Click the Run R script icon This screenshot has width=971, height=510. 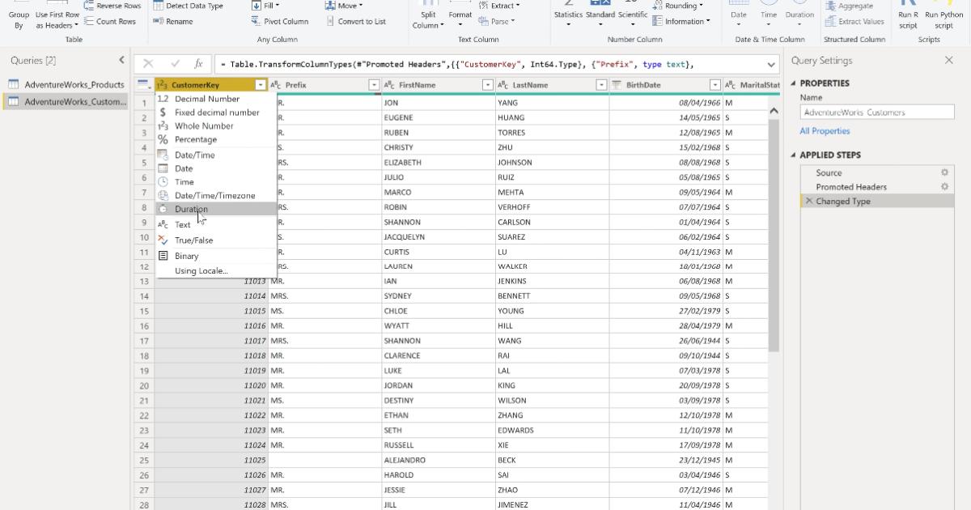point(908,13)
